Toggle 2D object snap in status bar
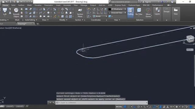This screenshot has height=109, width=195. [154, 107]
